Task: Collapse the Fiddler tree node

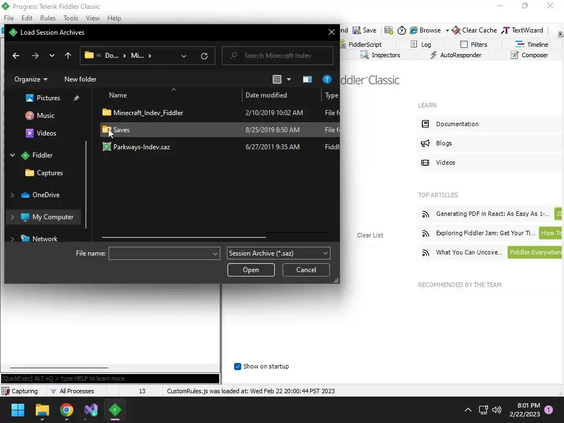Action: (x=12, y=155)
